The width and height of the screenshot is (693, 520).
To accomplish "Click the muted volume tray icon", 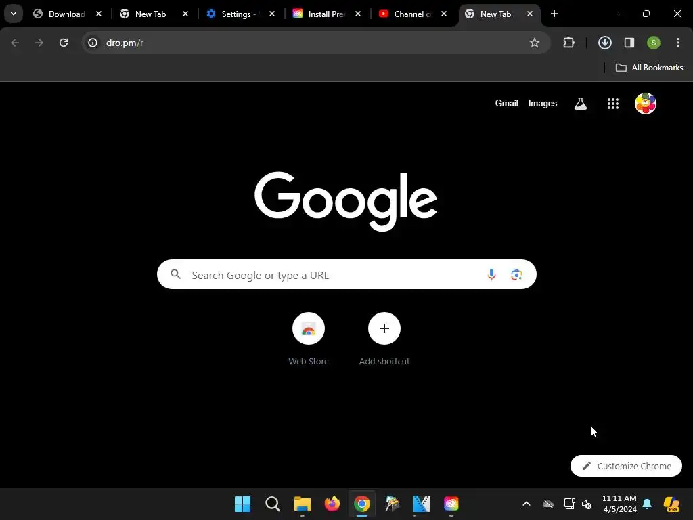I will (587, 504).
